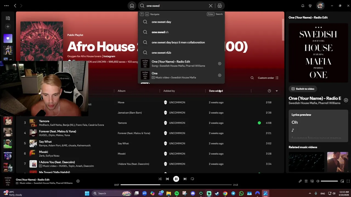Open 'Forever (feat. Malou & Yuna)' track title
351x197 pixels.
pyautogui.click(x=57, y=131)
